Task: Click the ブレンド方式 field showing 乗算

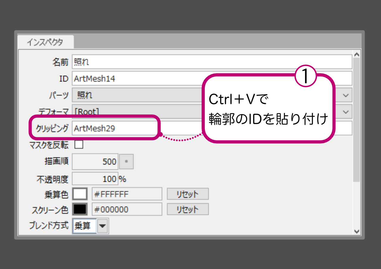Action: point(85,226)
